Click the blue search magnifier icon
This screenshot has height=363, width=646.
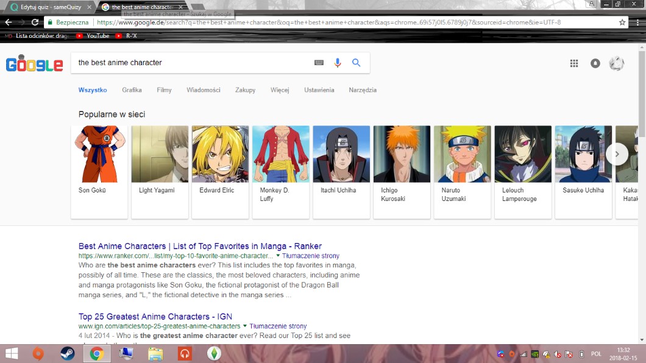pos(357,63)
